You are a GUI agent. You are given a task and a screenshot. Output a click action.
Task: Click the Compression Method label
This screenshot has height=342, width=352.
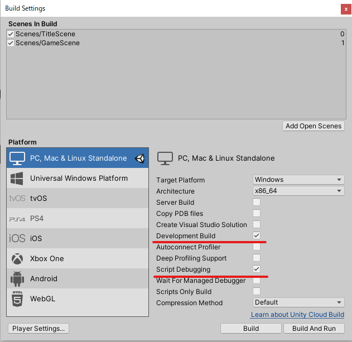coord(189,303)
